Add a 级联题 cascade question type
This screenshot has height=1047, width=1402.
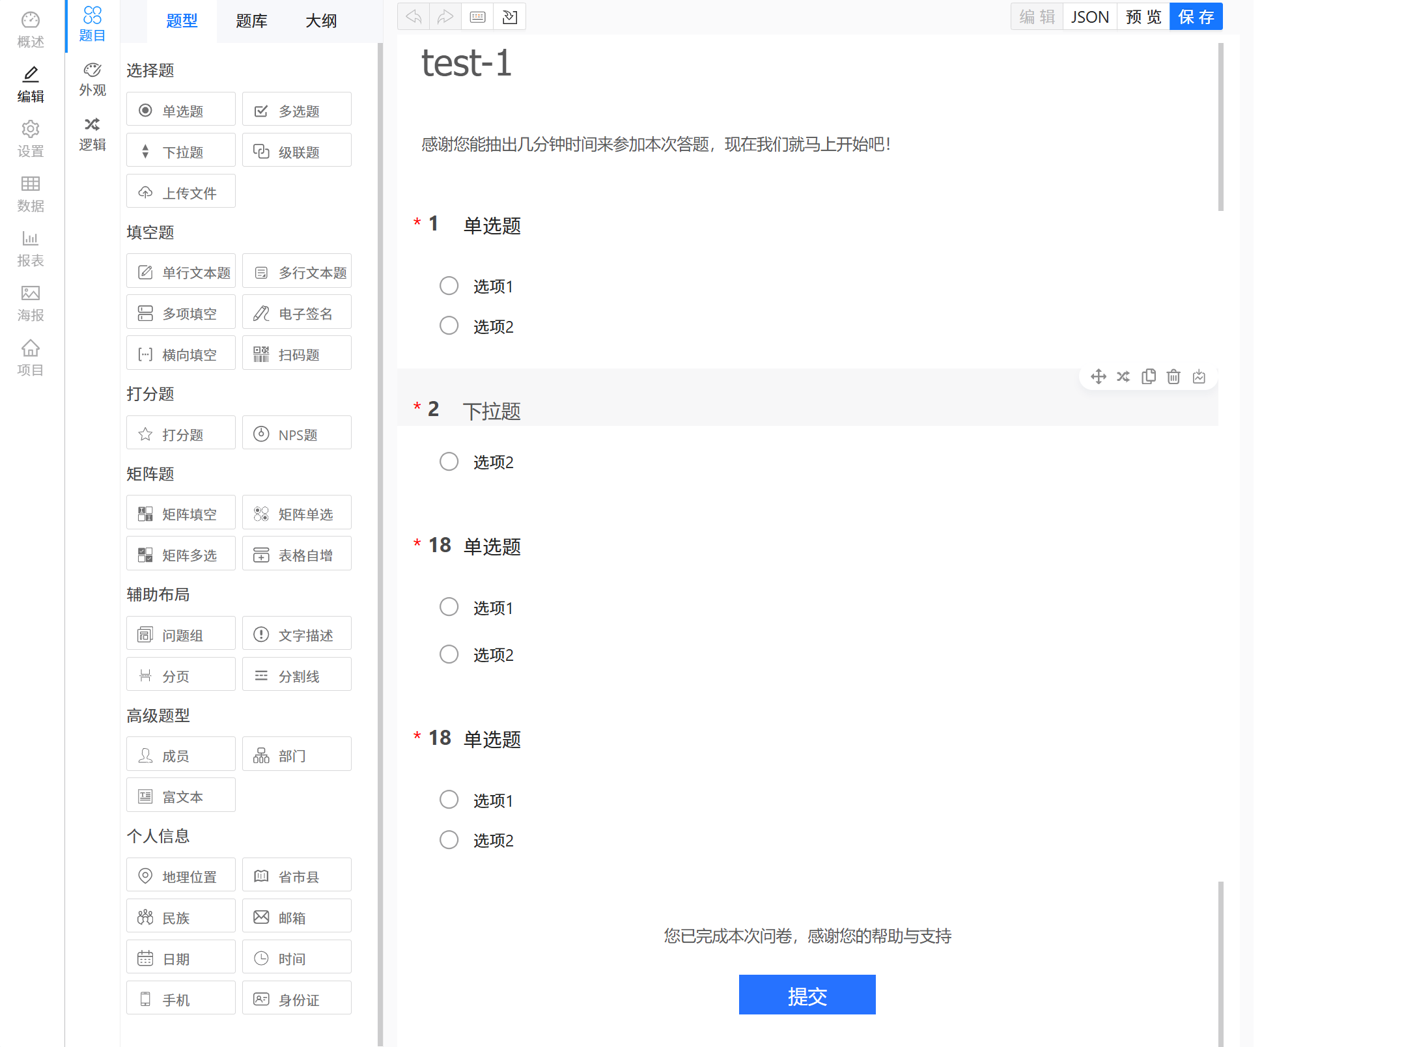click(297, 152)
